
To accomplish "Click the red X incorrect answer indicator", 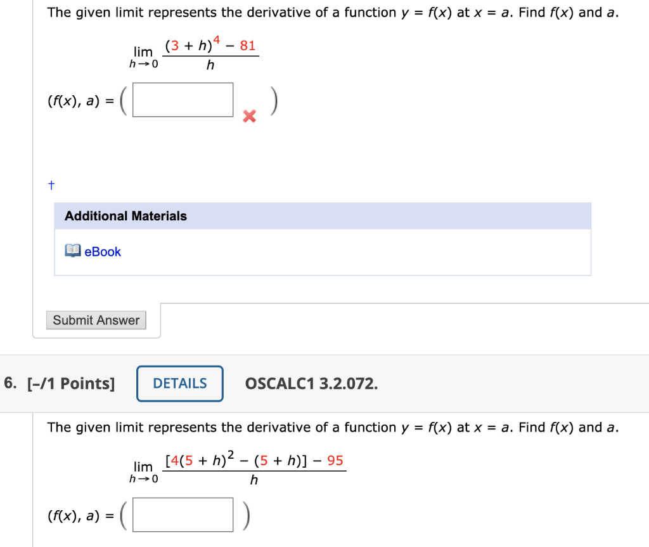I will point(248,117).
